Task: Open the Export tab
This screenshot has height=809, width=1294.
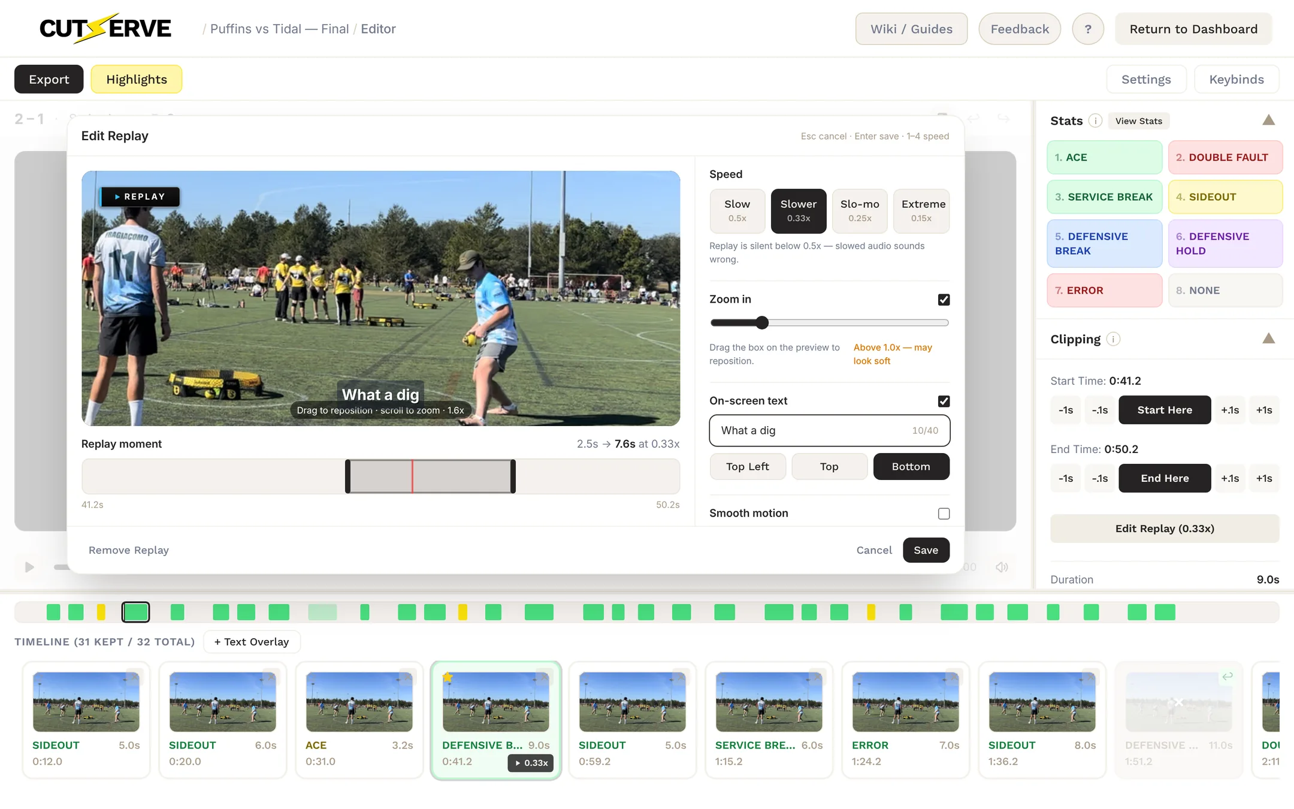Action: click(x=49, y=79)
